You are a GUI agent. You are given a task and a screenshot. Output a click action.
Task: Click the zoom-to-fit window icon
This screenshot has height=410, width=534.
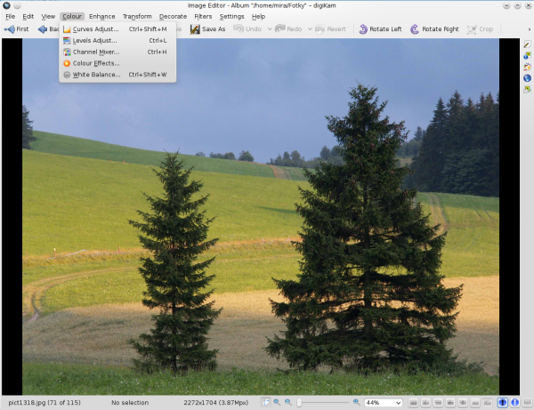click(x=266, y=403)
